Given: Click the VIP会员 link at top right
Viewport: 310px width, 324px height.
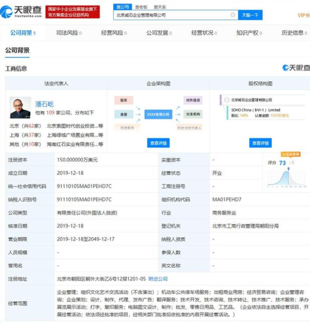Looking at the screenshot, I should (x=304, y=15).
